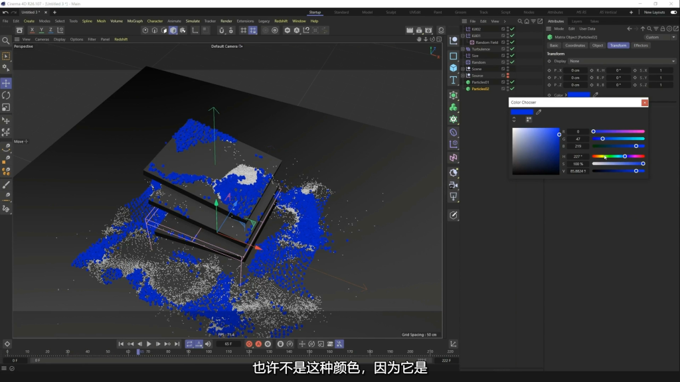Click the Text object icon in the palette

pyautogui.click(x=454, y=80)
